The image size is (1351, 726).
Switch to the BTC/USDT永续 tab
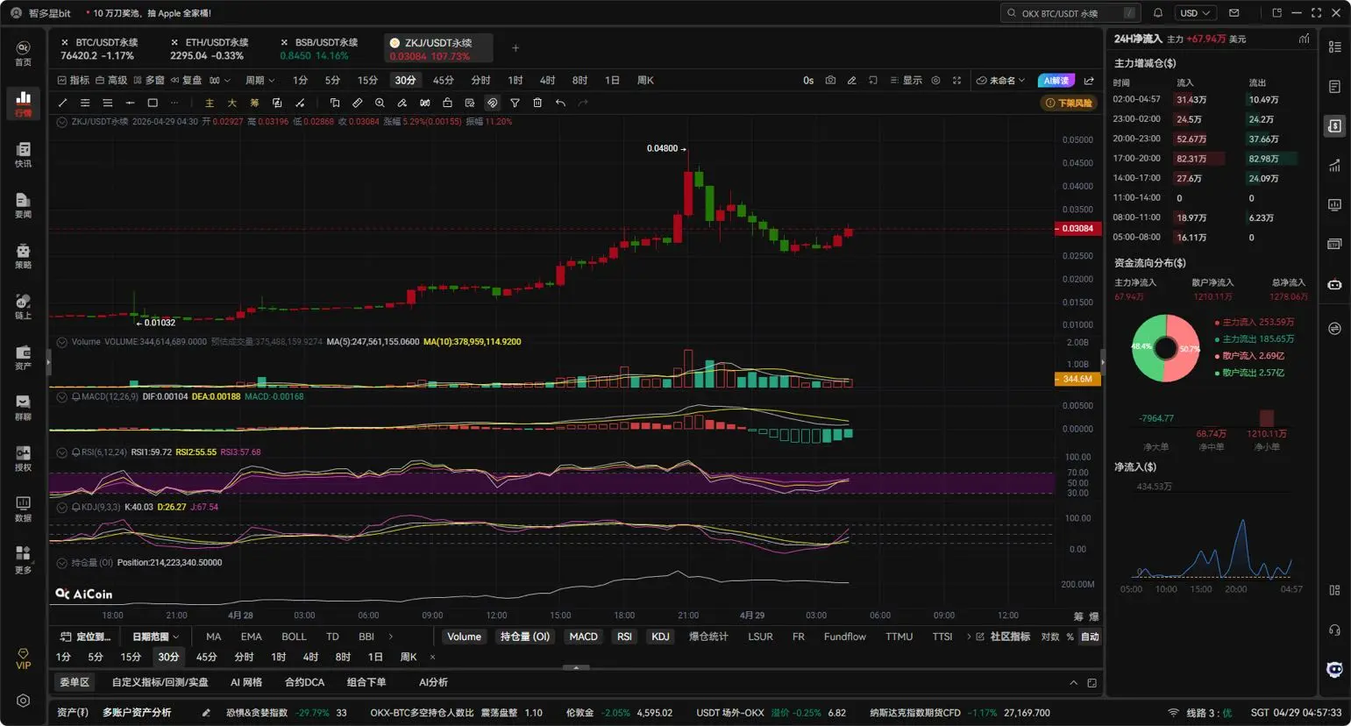click(x=99, y=48)
